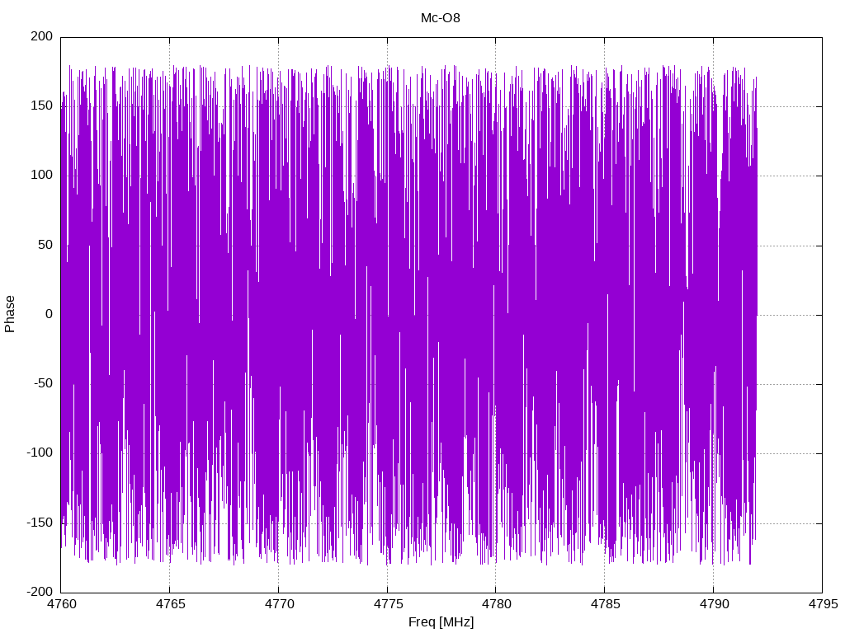
Task: Click the x-axis tick label 4765
Action: (x=170, y=604)
